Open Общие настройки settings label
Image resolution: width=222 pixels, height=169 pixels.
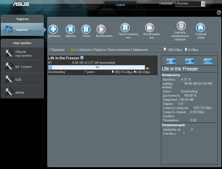24,54
